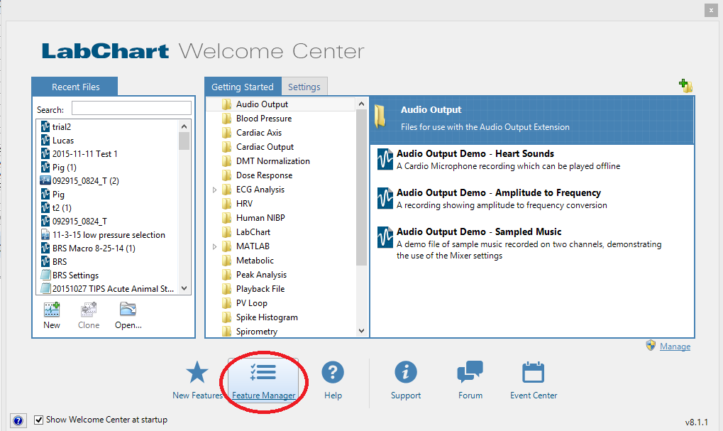
Task: Open the Forum chat icon
Action: (x=470, y=373)
